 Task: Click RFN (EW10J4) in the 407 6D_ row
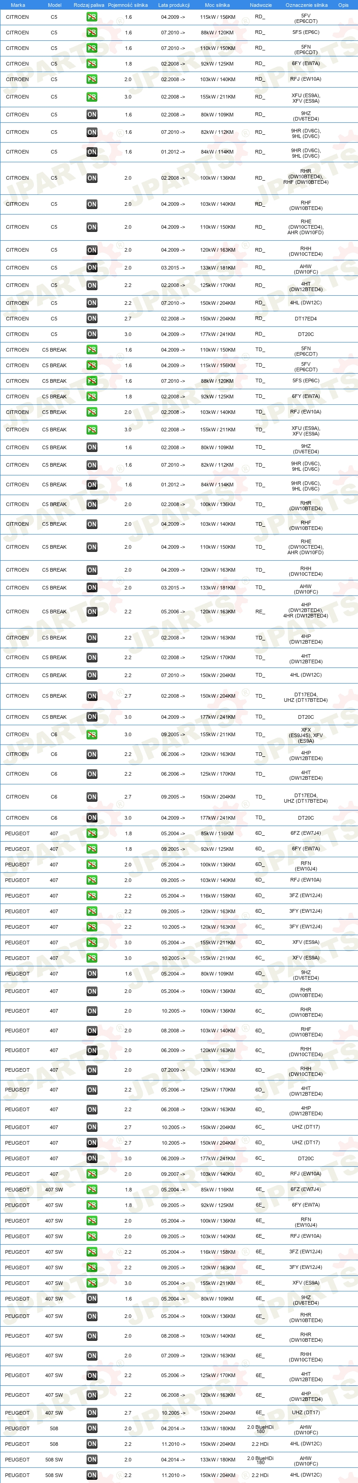[306, 866]
